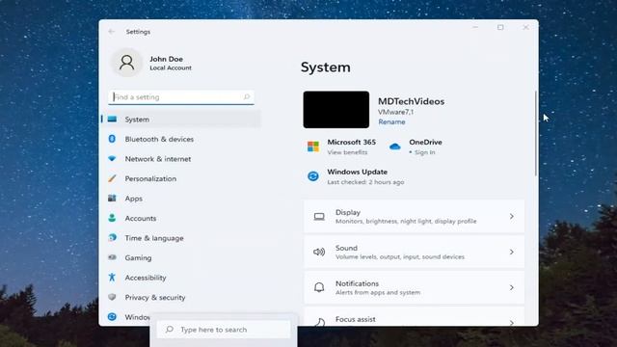Viewport: 617px width, 347px height.
Task: Select the Bluetooth & devices icon
Action: (x=112, y=139)
